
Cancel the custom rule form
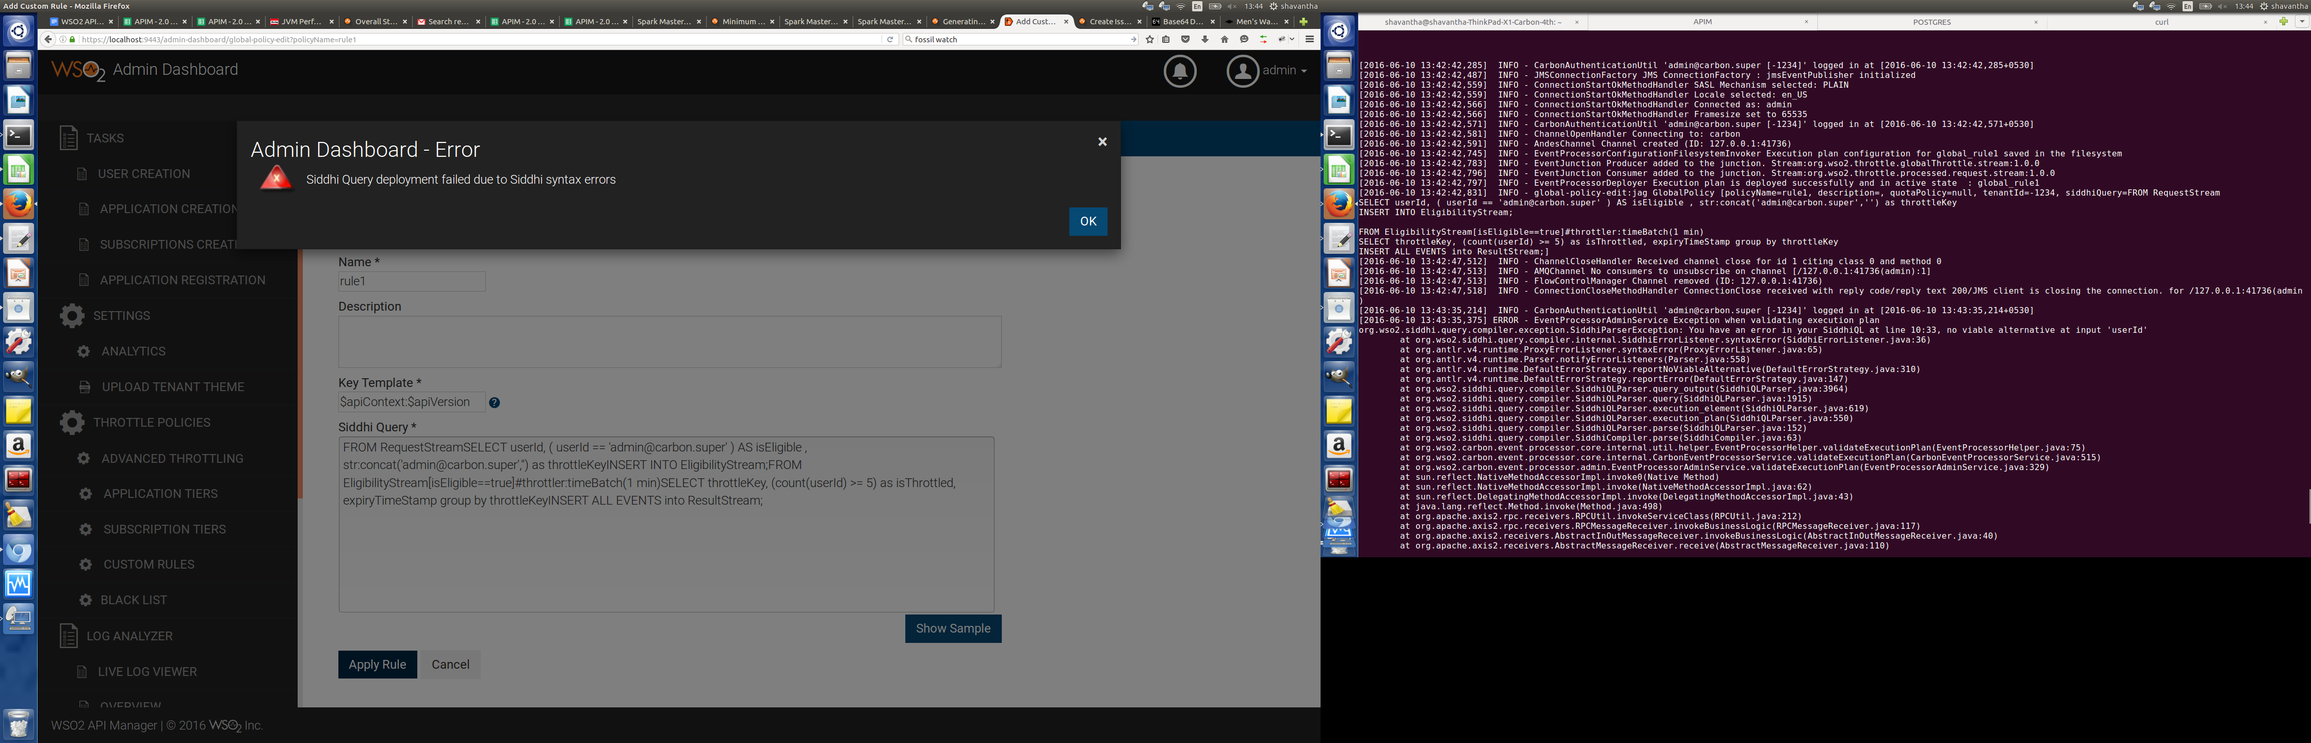[449, 664]
